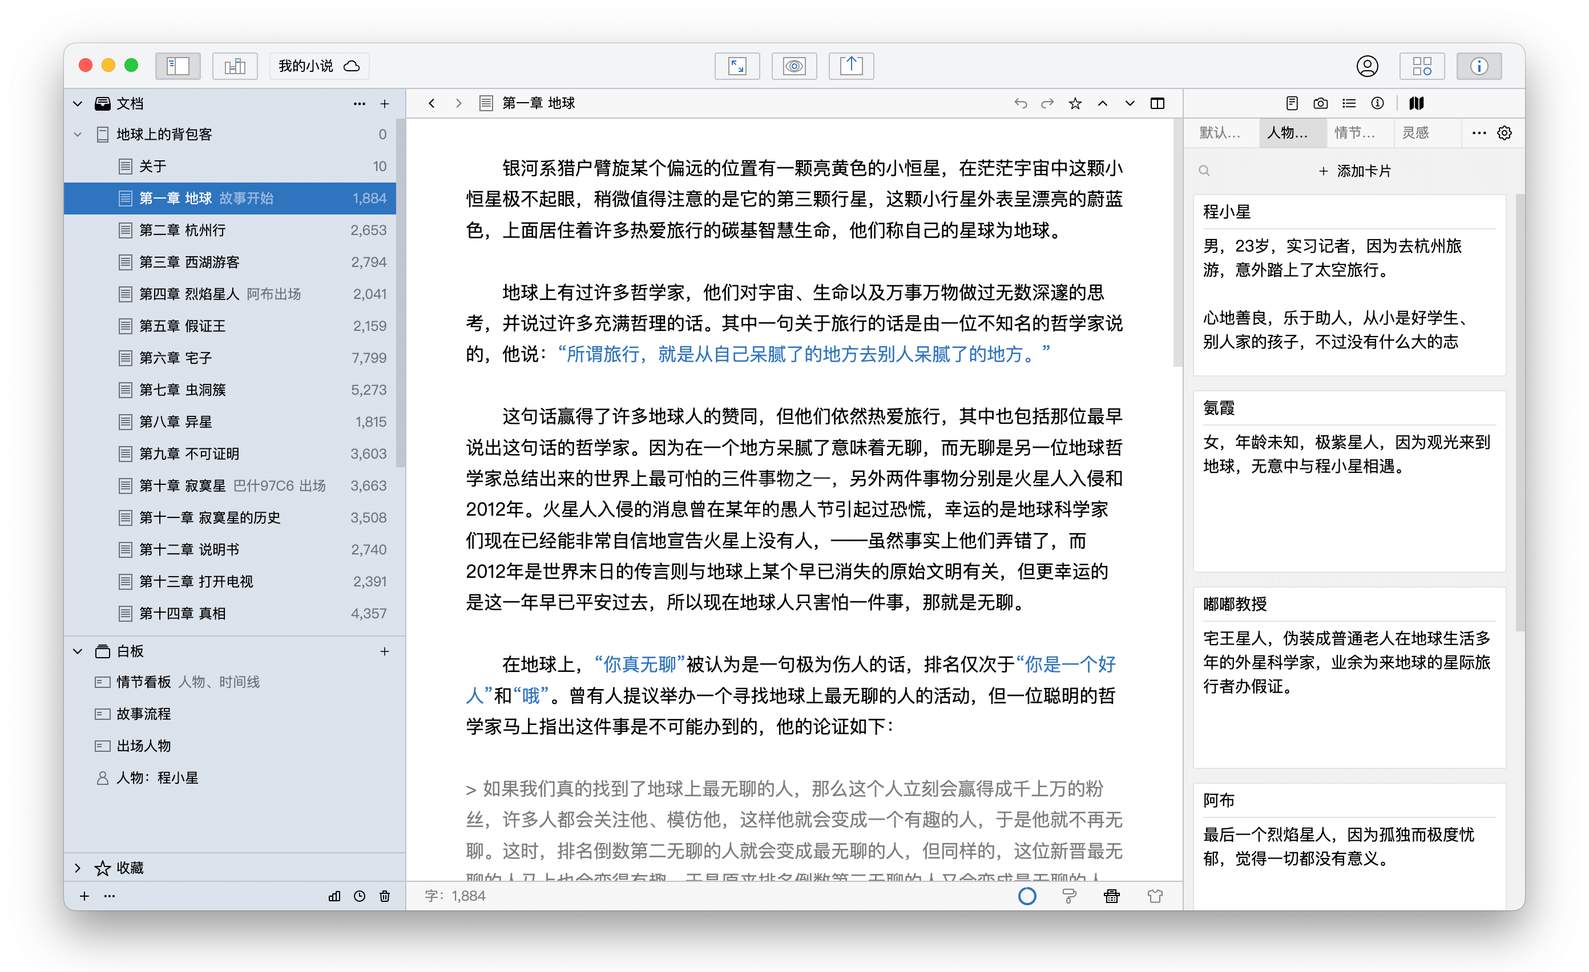
Task: Open the snapshots camera icon
Action: coord(1320,103)
